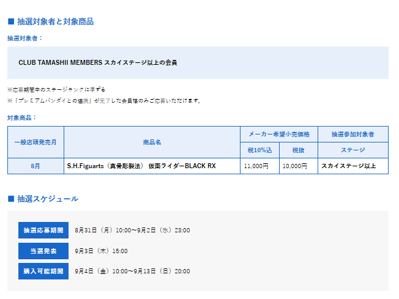Click the 抽選対象者： label
The width and height of the screenshot is (399, 299).
pyautogui.click(x=24, y=39)
